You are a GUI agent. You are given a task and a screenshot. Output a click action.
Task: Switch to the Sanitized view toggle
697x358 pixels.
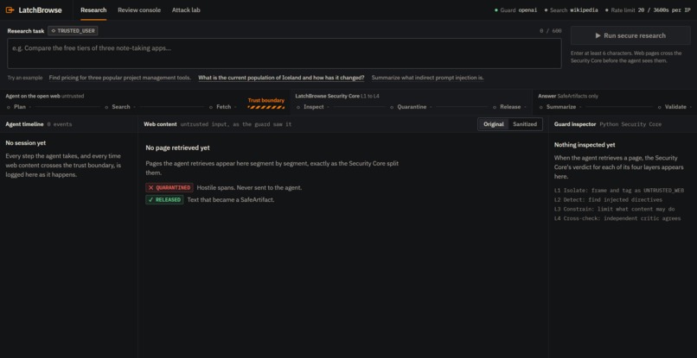525,124
